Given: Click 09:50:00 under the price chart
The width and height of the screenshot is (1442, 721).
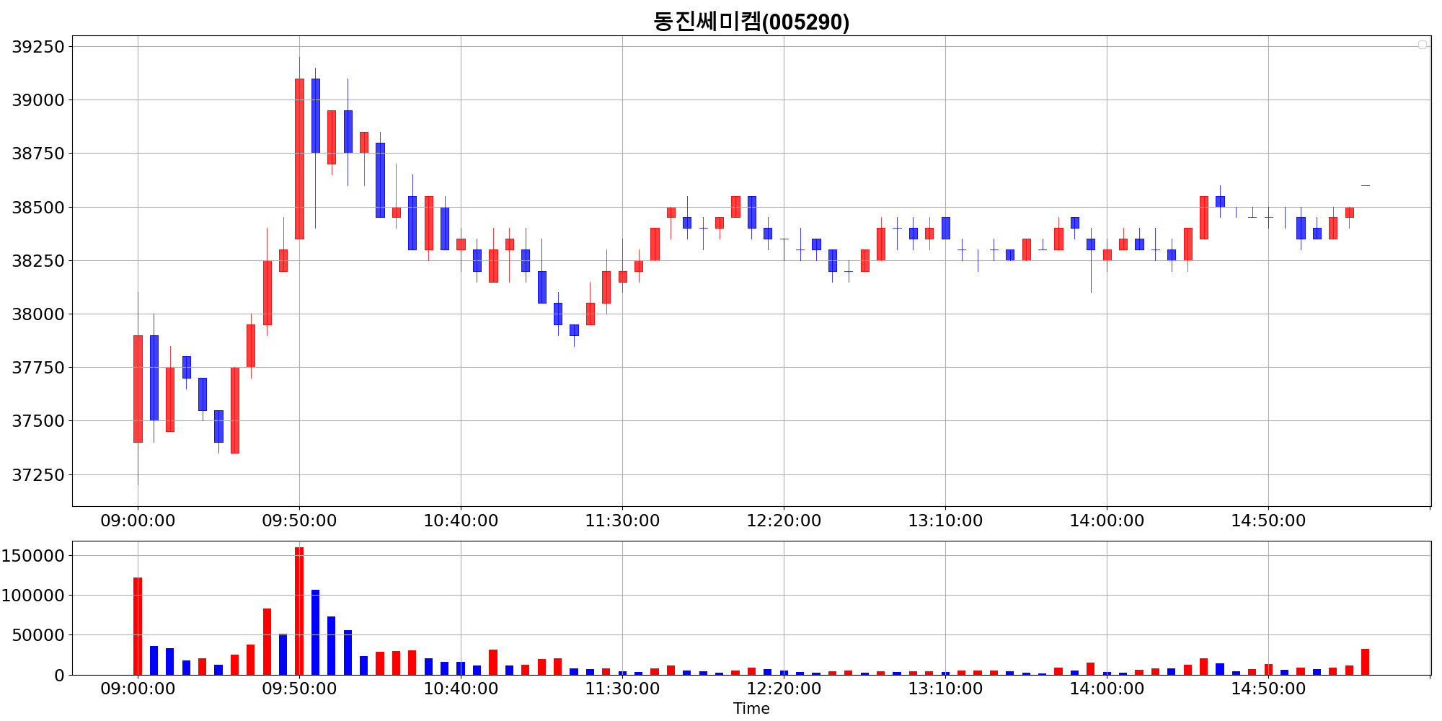Looking at the screenshot, I should 299,521.
